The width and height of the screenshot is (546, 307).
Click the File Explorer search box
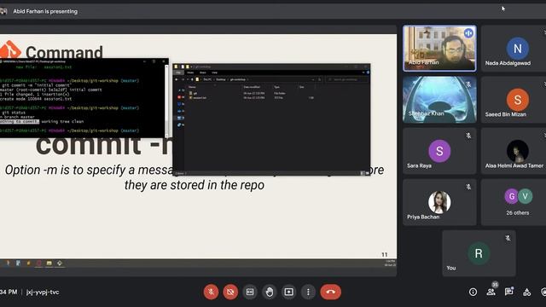pyautogui.click(x=347, y=79)
